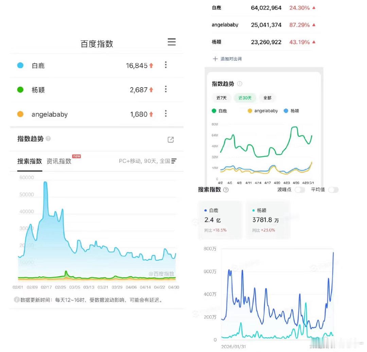Click the 04/30 date on the chart axis
This screenshot has height=352, width=367.
(x=174, y=287)
